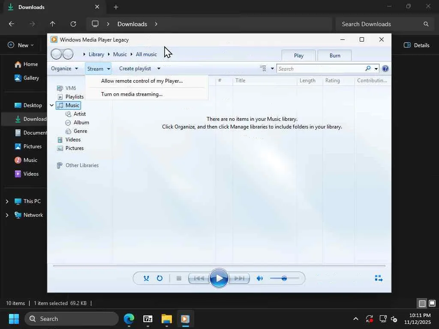Refresh the Downloads folder
This screenshot has width=439, height=329.
[73, 24]
